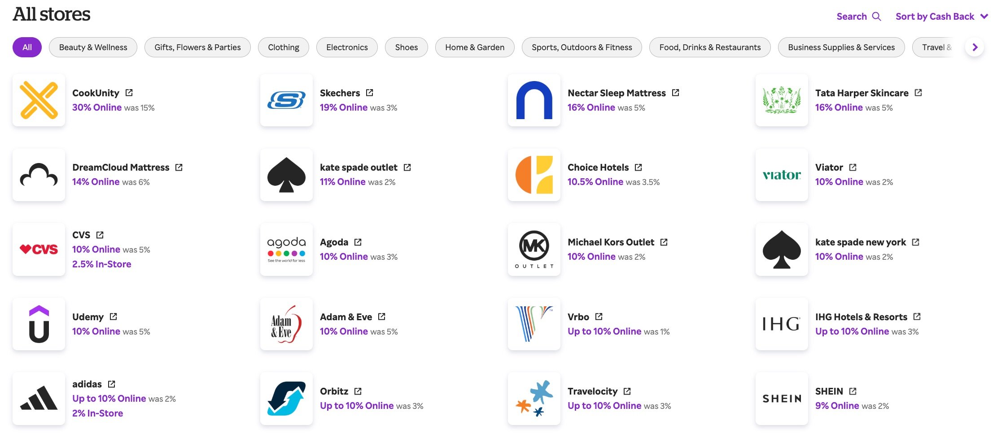
Task: Open the kate spade new york logo
Action: point(782,249)
